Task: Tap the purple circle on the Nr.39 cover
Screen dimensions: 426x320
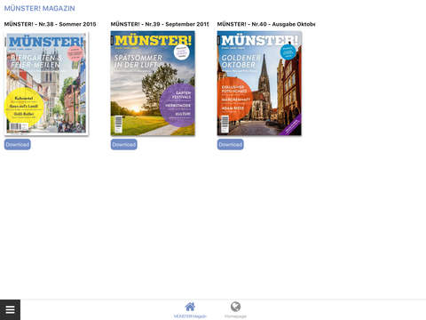Action: pyautogui.click(x=177, y=106)
